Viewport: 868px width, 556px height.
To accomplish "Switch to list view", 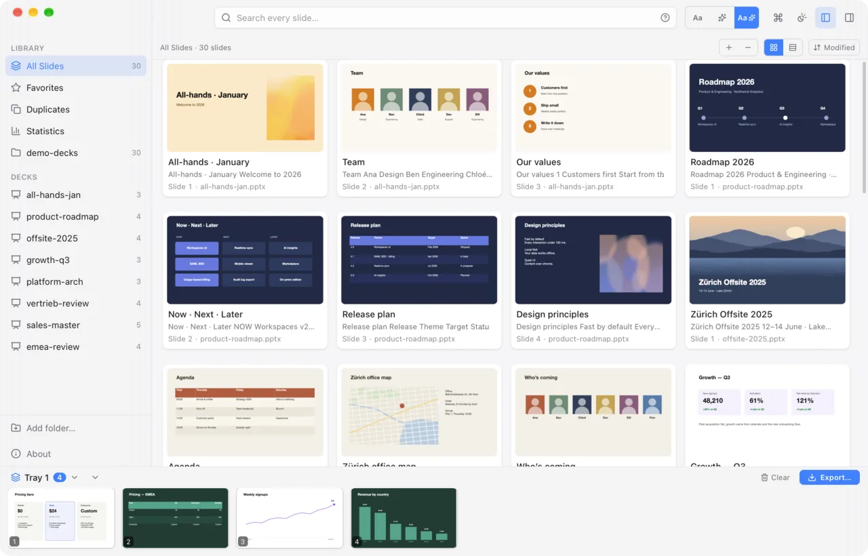I will pos(793,47).
